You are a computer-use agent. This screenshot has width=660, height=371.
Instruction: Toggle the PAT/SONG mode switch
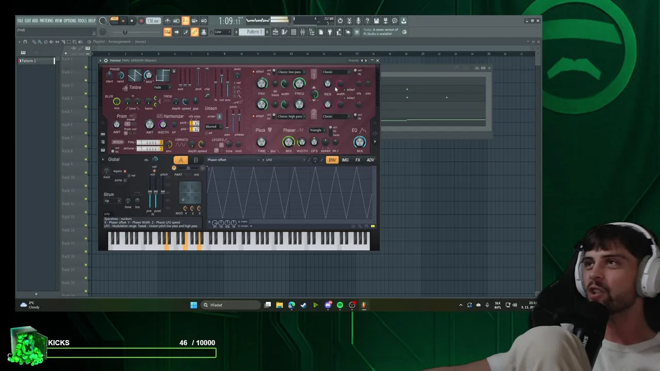tap(114, 21)
